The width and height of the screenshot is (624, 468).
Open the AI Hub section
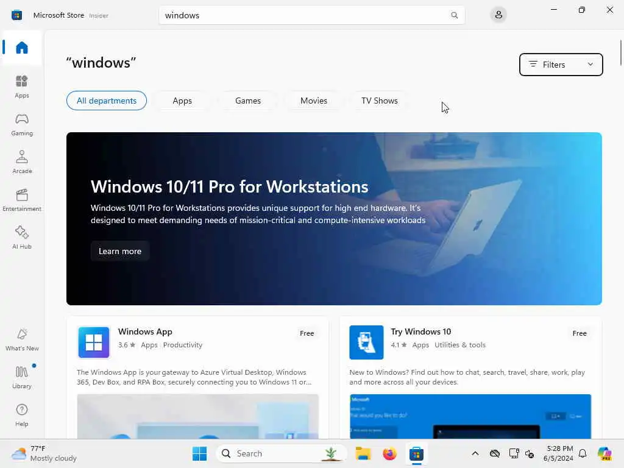22,238
